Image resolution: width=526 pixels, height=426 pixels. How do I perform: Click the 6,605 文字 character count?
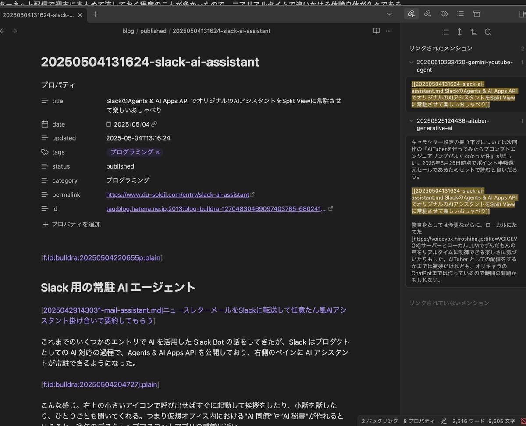pos(503,421)
